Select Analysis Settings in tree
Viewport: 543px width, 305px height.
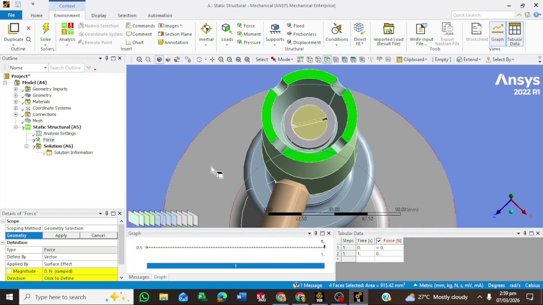tap(59, 133)
